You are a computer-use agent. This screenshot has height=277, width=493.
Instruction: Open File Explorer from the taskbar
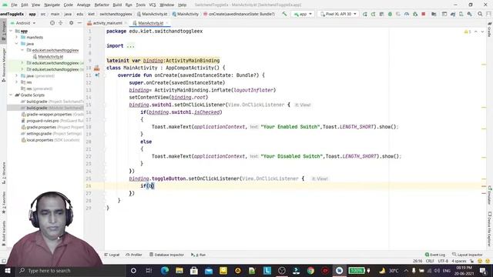[179, 270]
